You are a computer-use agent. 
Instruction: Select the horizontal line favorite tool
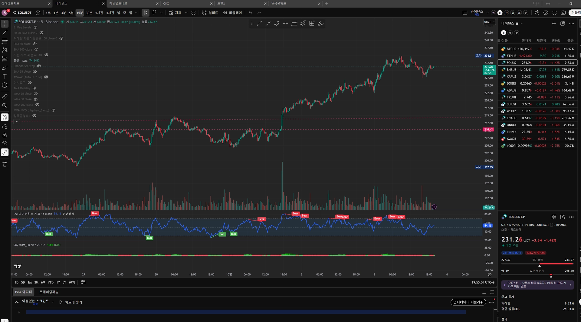click(x=285, y=24)
